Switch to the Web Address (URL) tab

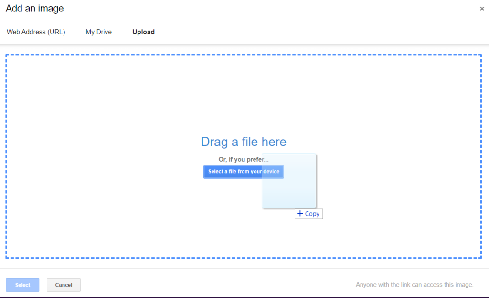(36, 32)
